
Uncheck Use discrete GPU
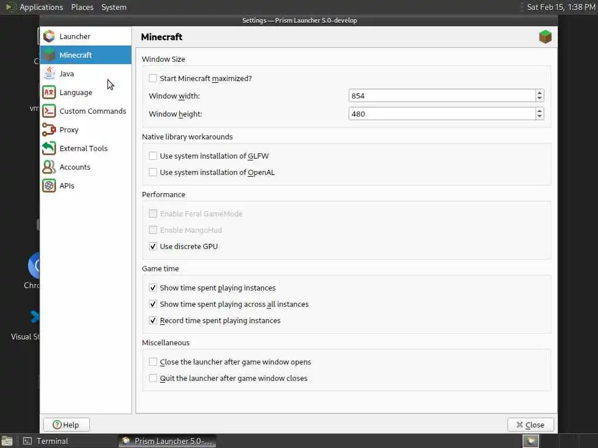tap(153, 246)
